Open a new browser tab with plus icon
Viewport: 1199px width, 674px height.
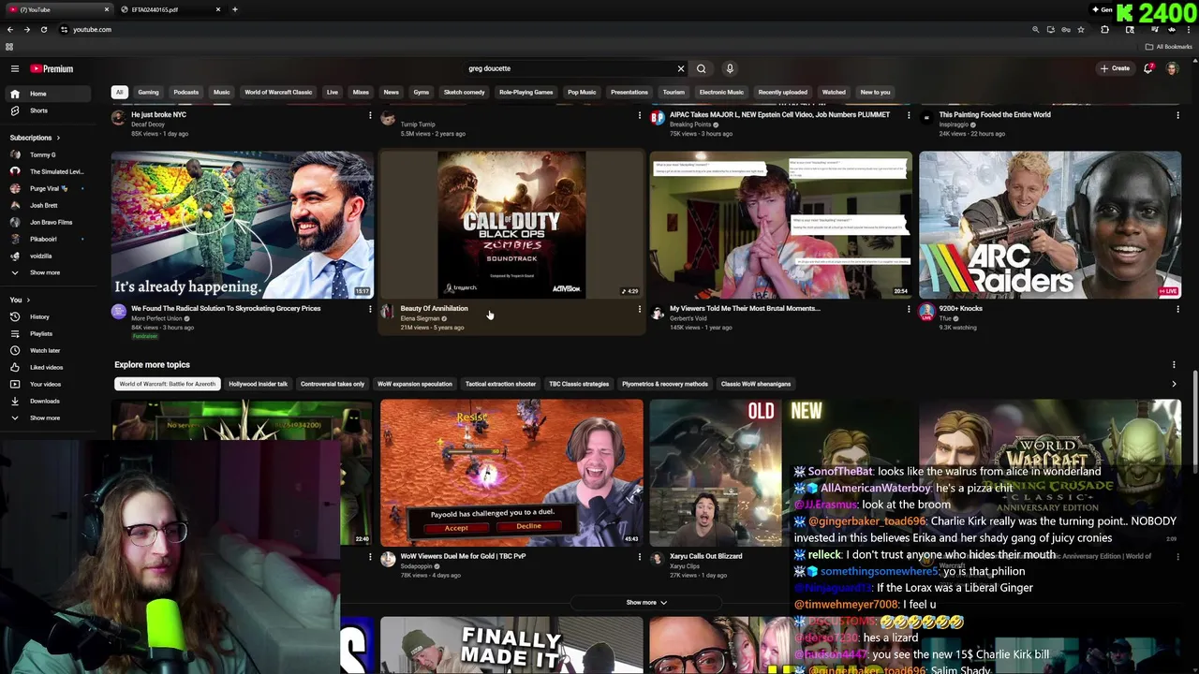(234, 9)
